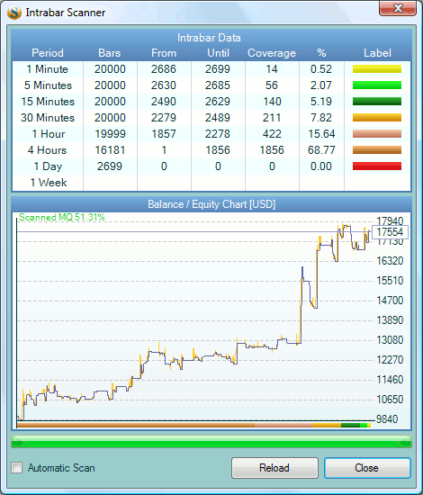423x495 pixels.
Task: Select the 15 Minutes period row
Action: click(x=211, y=102)
